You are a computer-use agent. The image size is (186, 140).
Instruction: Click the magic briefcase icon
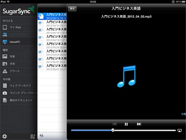pyautogui.click(x=5, y=93)
